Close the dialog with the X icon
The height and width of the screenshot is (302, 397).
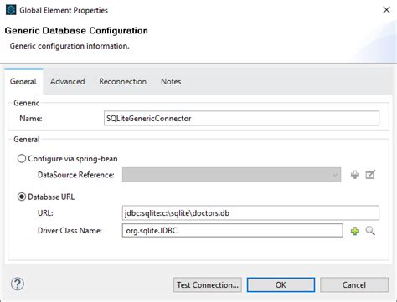[386, 10]
